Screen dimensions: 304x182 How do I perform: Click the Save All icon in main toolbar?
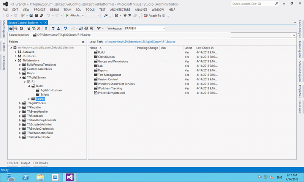(x=41, y=16)
